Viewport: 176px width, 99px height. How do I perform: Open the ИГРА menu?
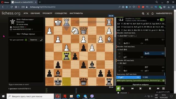coord(26,13)
